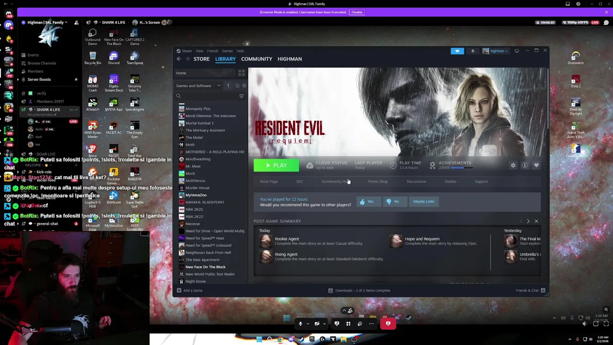Disable Streamer Mode in banner
The height and width of the screenshot is (345, 613).
click(357, 12)
